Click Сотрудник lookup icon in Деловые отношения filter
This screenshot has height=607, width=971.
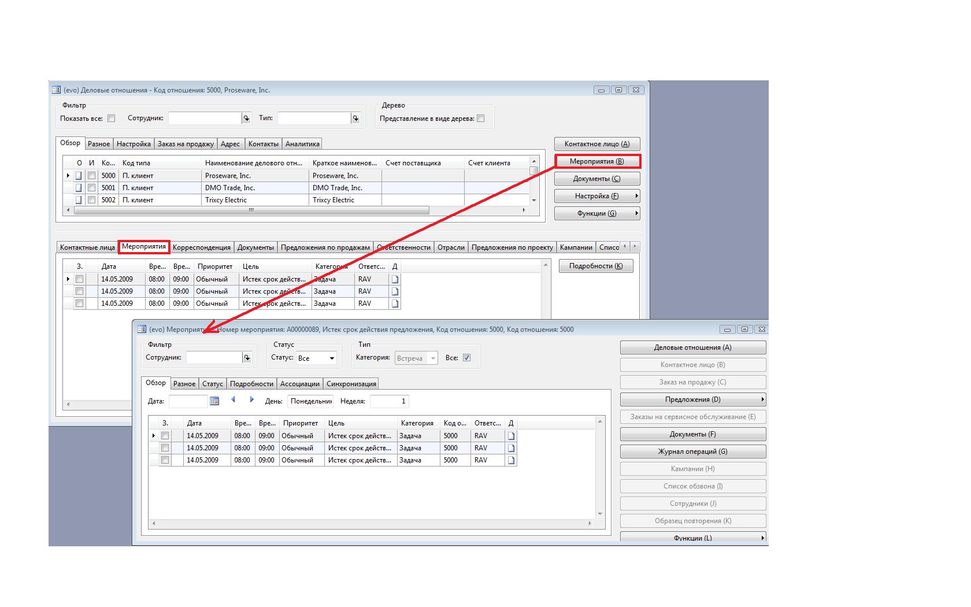coord(246,119)
